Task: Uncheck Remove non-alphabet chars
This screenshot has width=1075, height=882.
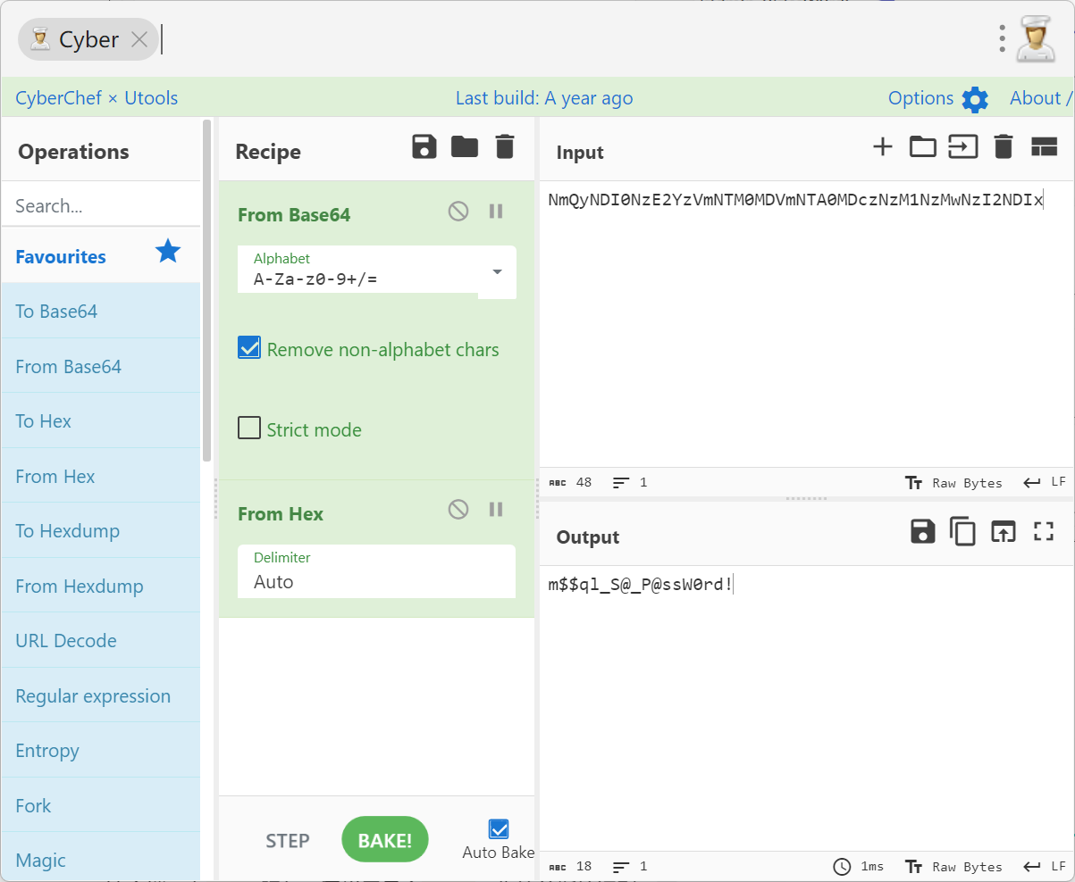Action: (249, 348)
